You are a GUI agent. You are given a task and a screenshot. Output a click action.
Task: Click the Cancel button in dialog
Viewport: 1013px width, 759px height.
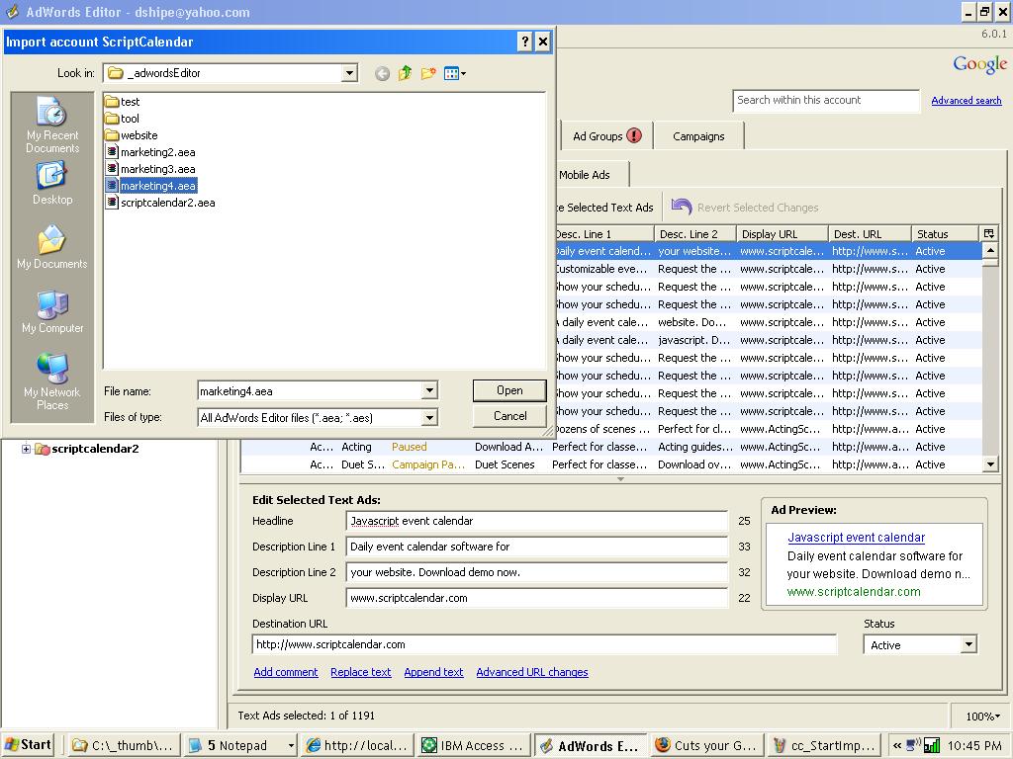tap(509, 416)
